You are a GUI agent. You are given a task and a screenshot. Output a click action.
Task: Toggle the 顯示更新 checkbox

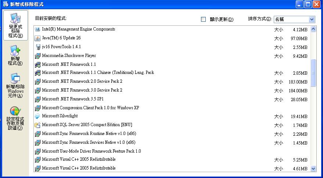[203, 19]
